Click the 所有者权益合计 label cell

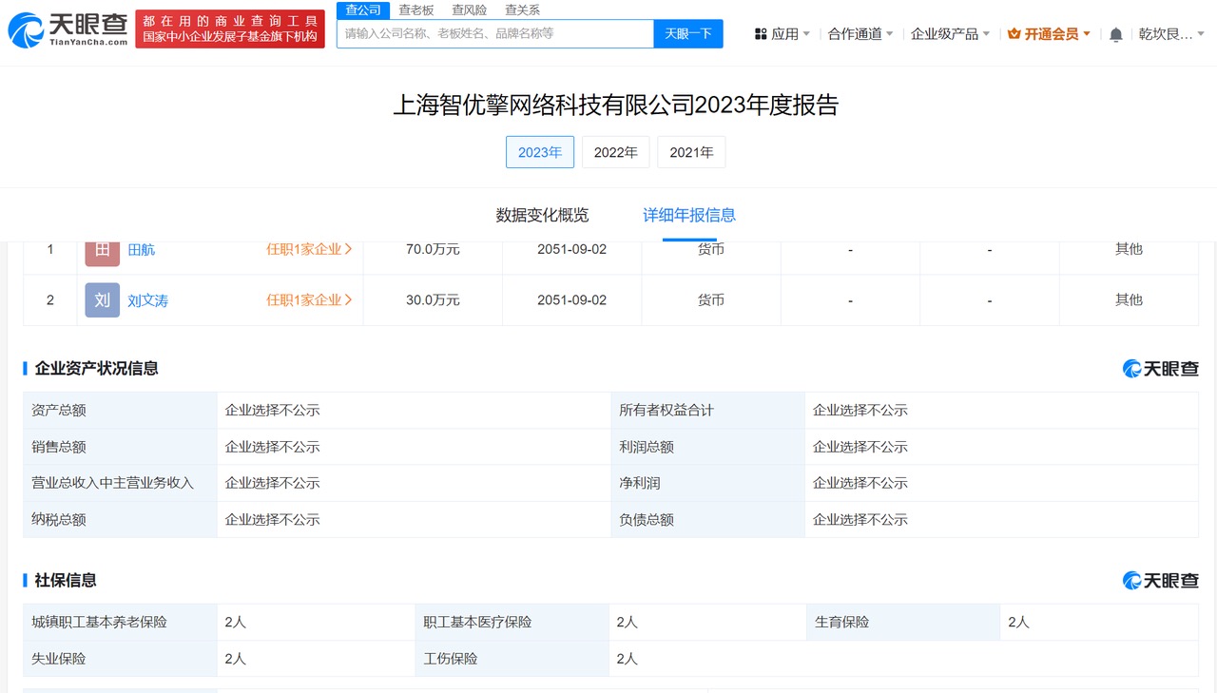pyautogui.click(x=708, y=410)
